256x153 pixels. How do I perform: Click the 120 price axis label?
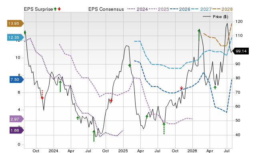[x=239, y=22]
